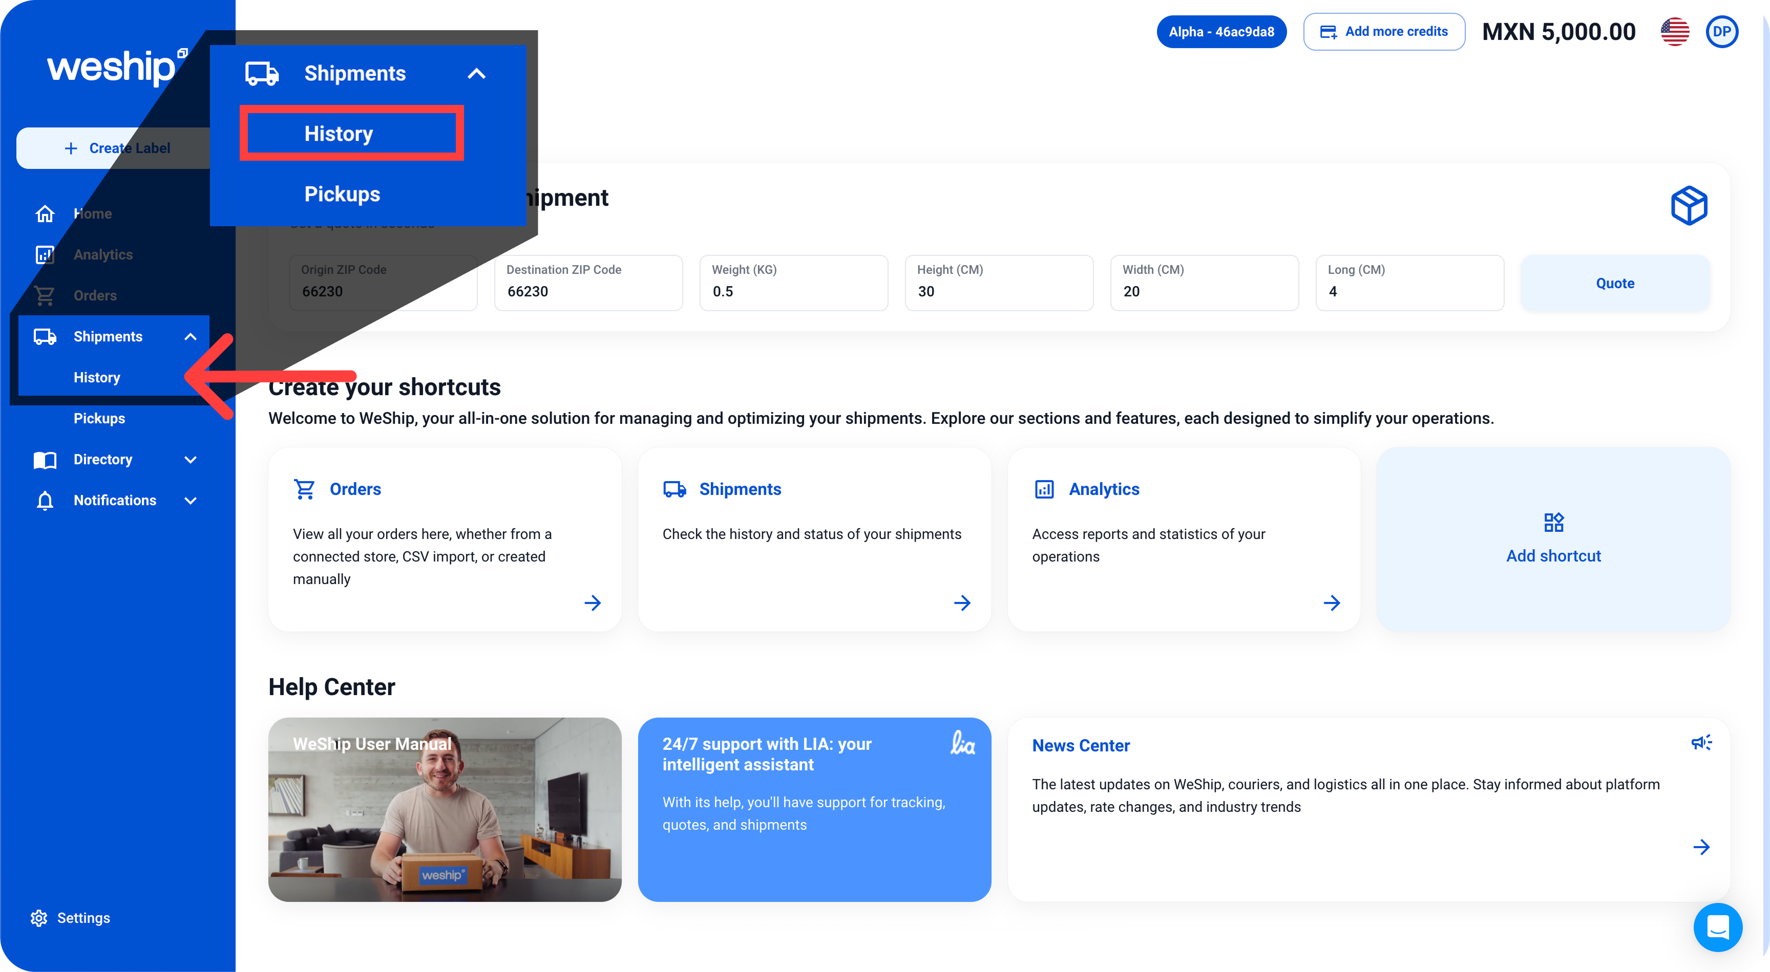1770x972 pixels.
Task: Click the Shipments truck icon in sidebar
Action: click(45, 337)
